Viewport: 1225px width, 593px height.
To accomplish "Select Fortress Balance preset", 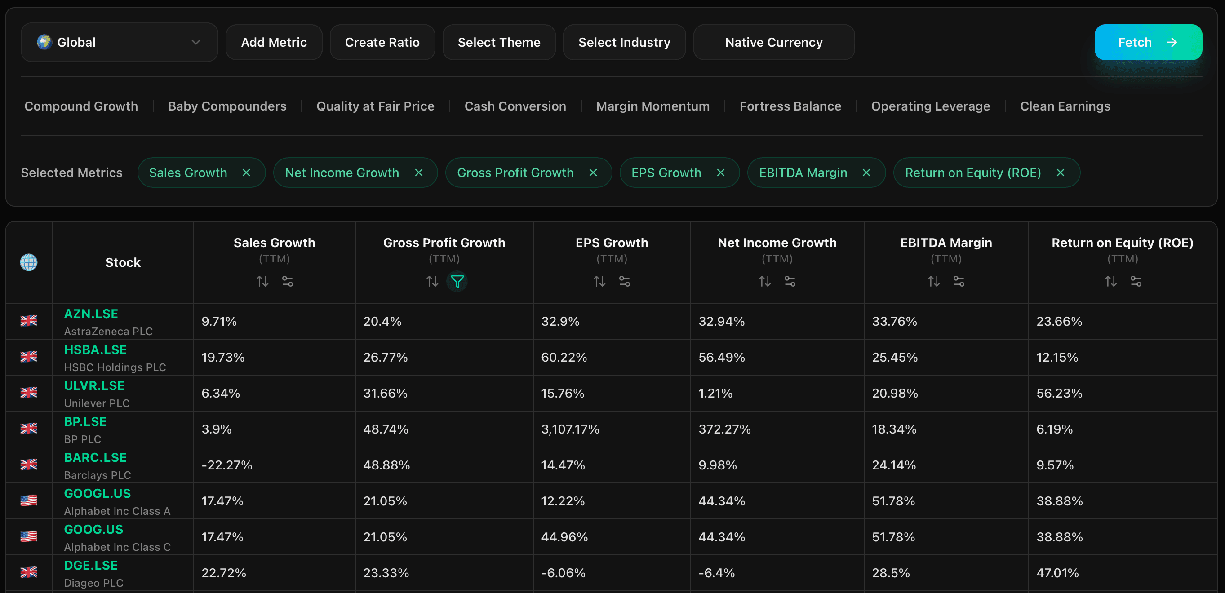I will pyautogui.click(x=790, y=106).
